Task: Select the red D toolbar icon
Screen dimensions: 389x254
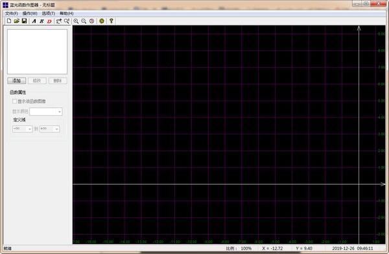Action: click(x=49, y=21)
